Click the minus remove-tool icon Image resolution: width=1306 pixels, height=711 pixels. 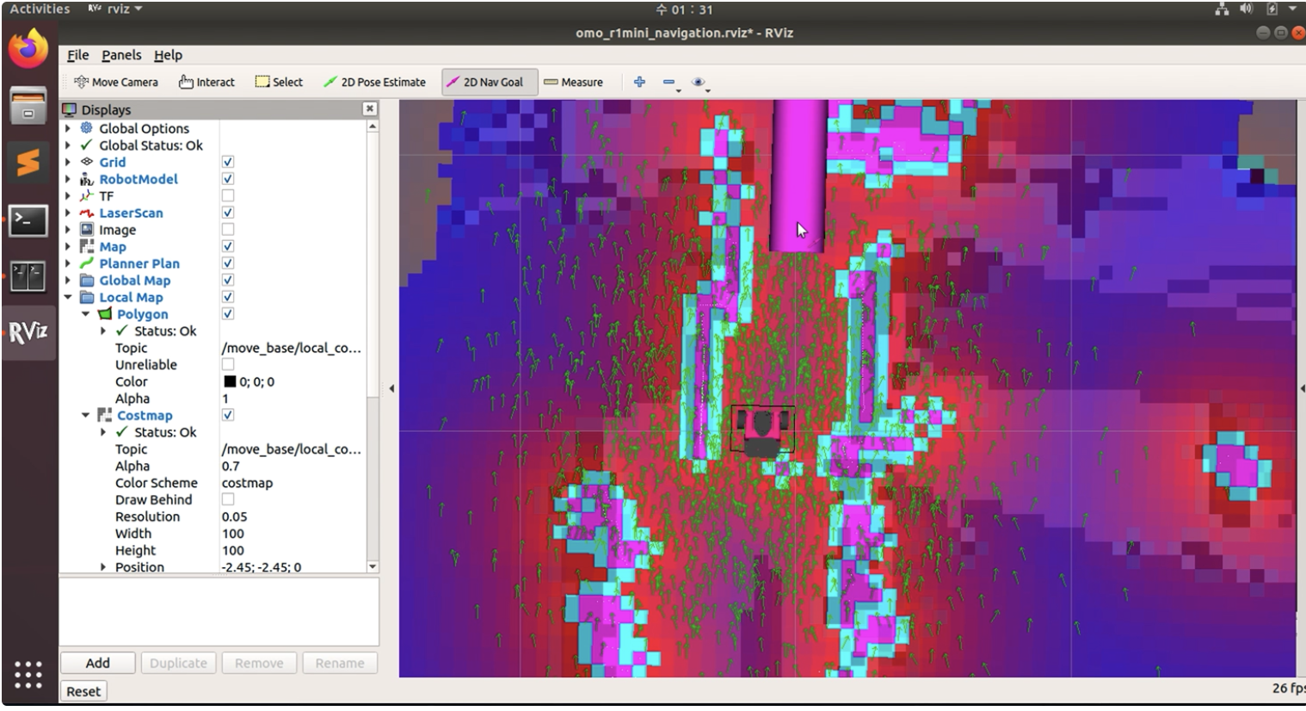[x=669, y=82]
